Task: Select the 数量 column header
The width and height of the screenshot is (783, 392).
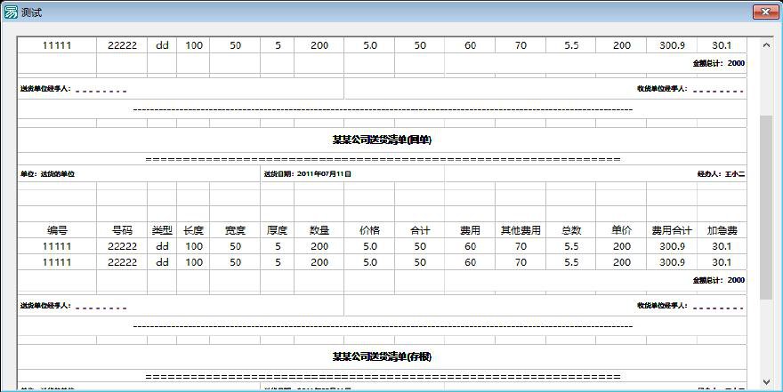Action: (x=319, y=229)
